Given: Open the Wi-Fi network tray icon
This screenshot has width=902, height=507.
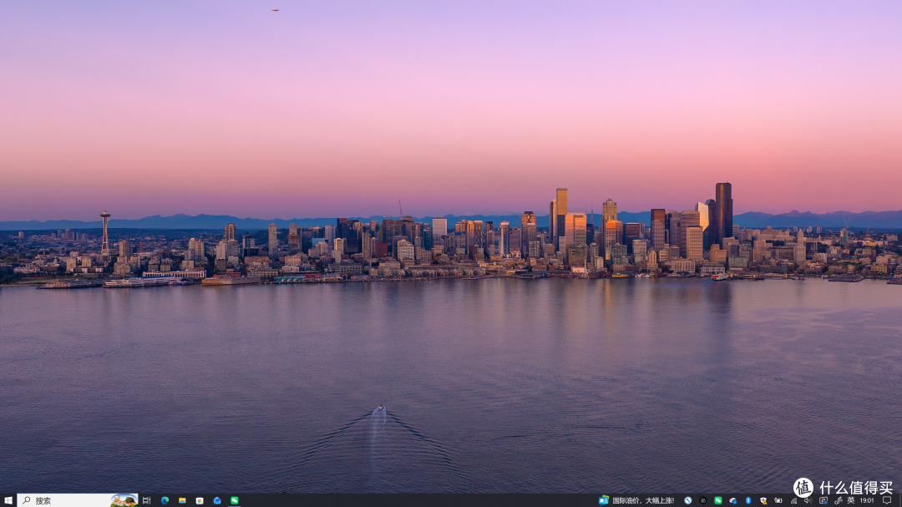Looking at the screenshot, I should [x=794, y=500].
